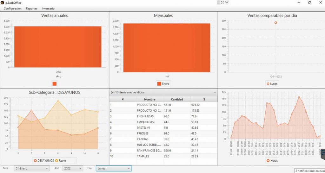The height and width of the screenshot is (173, 325).
Task: Click the orange Enero legend swatch
Action: pos(159,84)
